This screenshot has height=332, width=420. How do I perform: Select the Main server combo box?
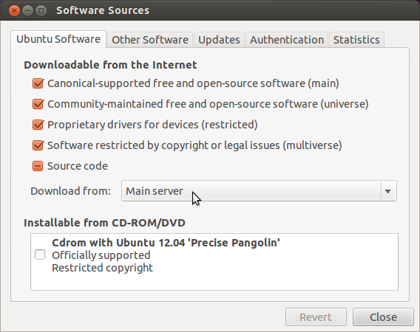coord(259,191)
